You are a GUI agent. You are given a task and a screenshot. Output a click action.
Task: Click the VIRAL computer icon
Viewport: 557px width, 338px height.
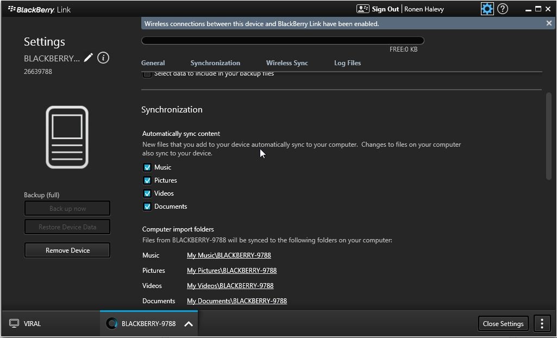click(14, 324)
